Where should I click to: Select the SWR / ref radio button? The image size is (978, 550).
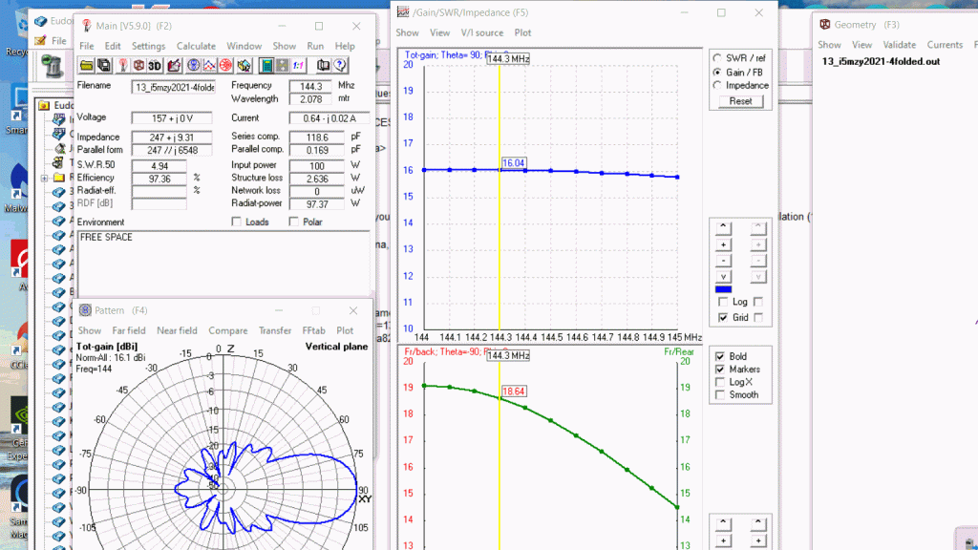(x=717, y=58)
